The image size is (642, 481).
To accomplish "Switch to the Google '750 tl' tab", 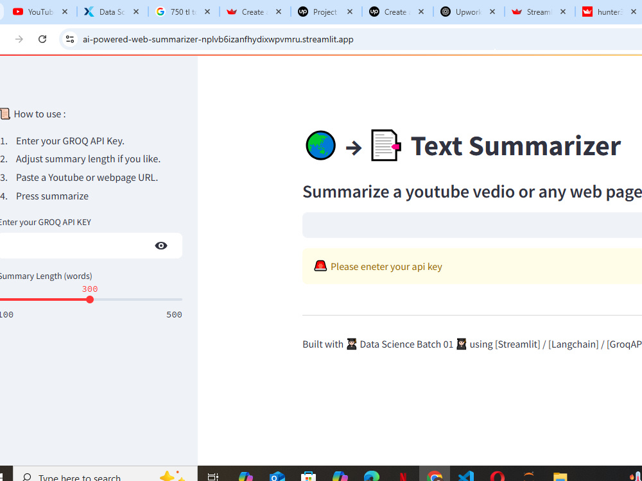I will click(182, 12).
